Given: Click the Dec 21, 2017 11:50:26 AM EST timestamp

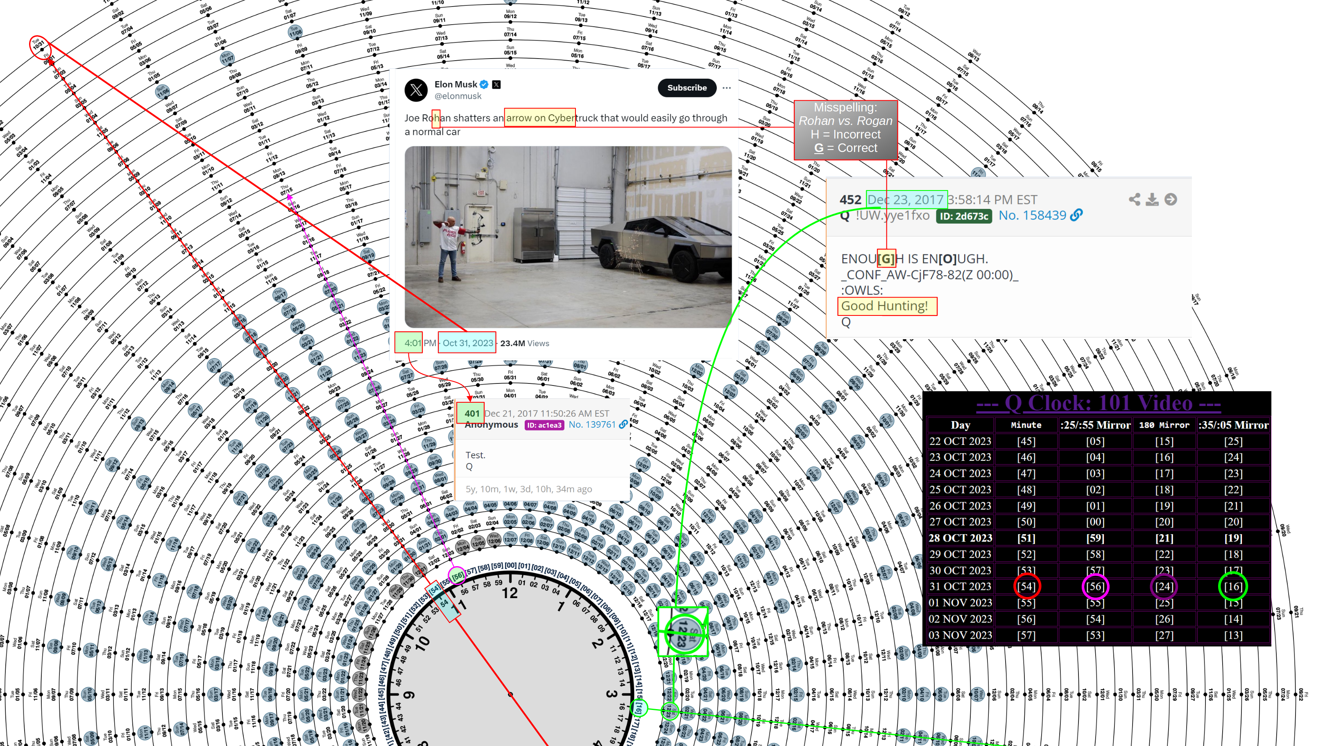Looking at the screenshot, I should point(547,413).
